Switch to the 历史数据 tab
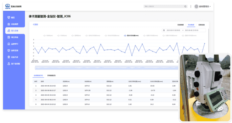The width and height of the screenshot is (232, 123). click(191, 25)
